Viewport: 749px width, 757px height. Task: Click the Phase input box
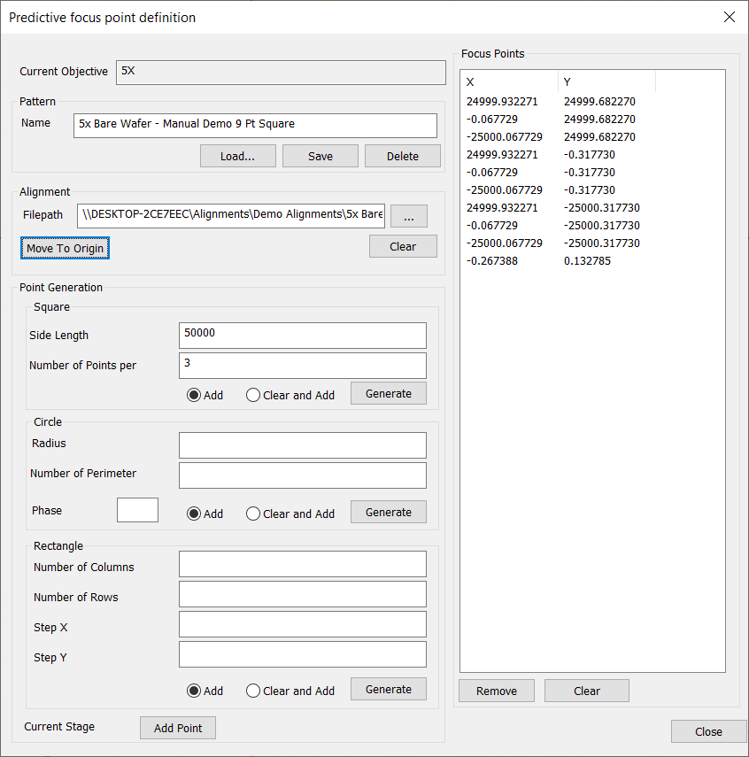pos(137,510)
